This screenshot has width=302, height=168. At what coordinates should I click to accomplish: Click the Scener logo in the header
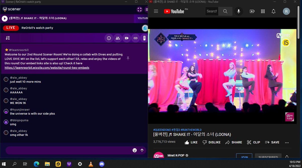[12, 9]
